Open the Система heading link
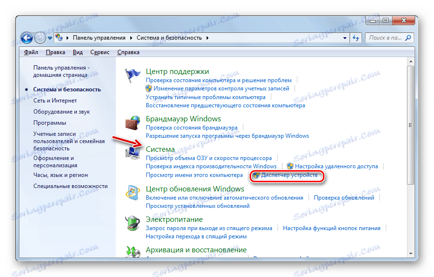 160,149
